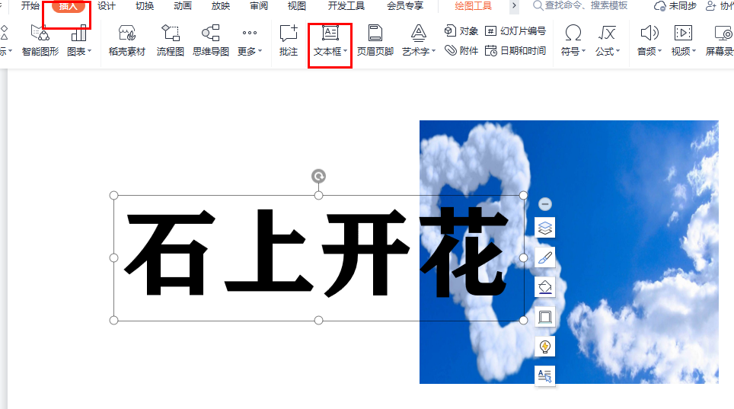
Task: Collapse the floating toolbar with minus button
Action: tap(545, 204)
